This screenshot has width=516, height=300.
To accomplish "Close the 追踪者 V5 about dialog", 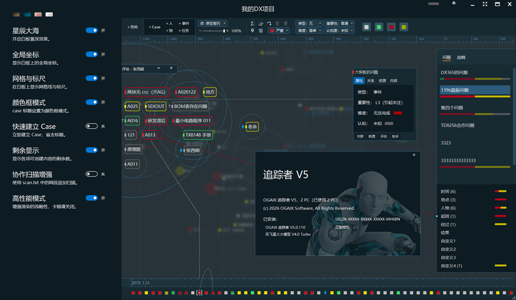I will click(414, 155).
